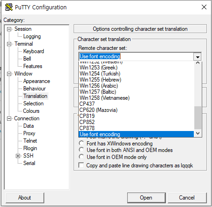This screenshot has width=212, height=207.
Task: Choose CP878 from the character set list
Action: click(x=137, y=128)
